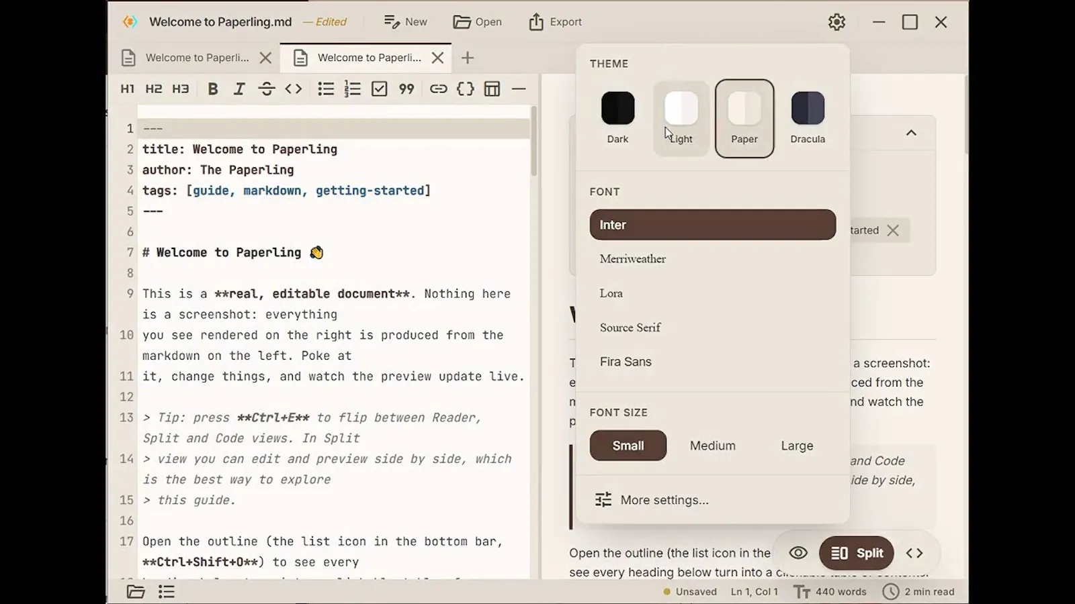Remove the getting-started tag

coord(893,230)
